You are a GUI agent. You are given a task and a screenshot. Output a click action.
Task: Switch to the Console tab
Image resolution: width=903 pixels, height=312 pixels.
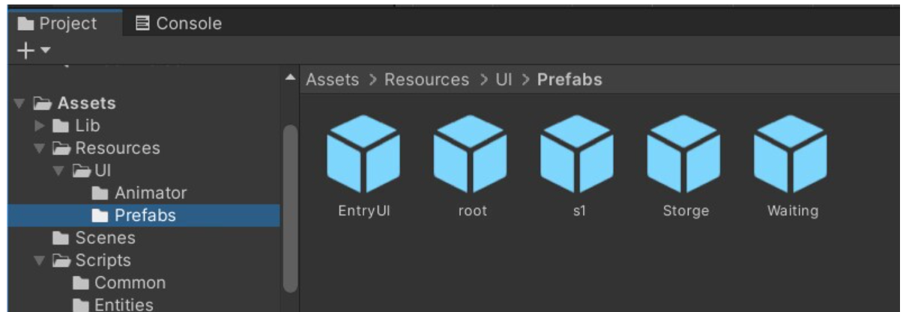pyautogui.click(x=178, y=24)
